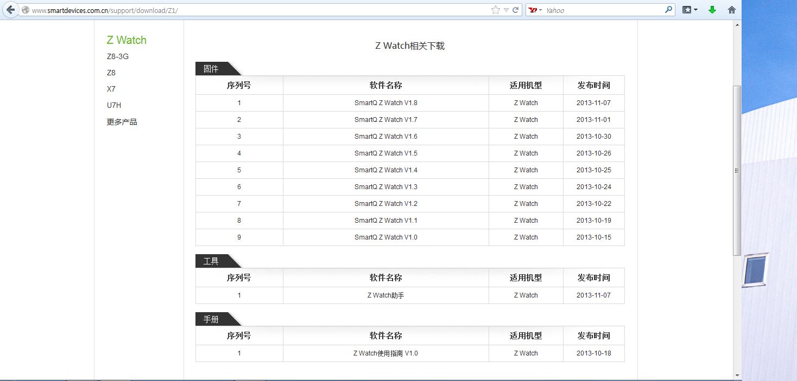The width and height of the screenshot is (797, 381).
Task: Click 适用机型 header in the 工具 table
Action: (526, 277)
